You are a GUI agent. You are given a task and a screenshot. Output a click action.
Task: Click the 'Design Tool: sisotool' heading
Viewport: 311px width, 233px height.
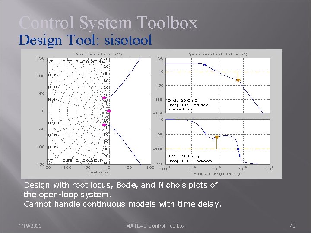coord(85,40)
